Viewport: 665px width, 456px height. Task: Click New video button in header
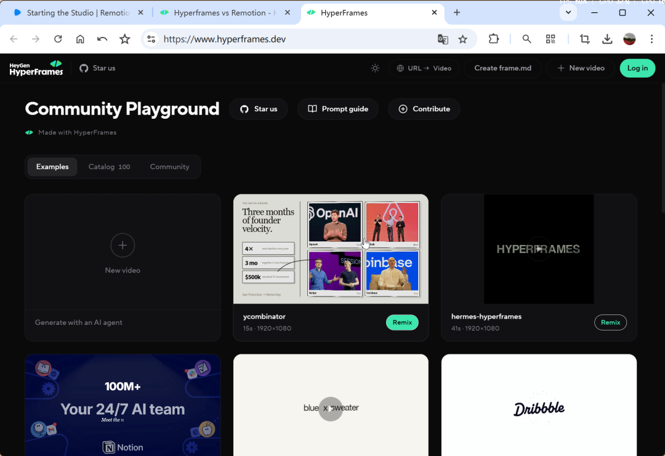tap(581, 68)
